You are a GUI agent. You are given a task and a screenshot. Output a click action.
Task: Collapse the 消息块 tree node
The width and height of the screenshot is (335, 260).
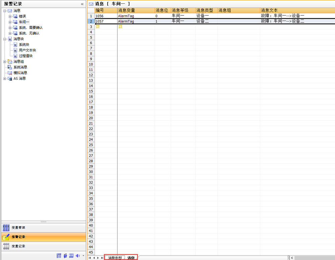coord(5,39)
